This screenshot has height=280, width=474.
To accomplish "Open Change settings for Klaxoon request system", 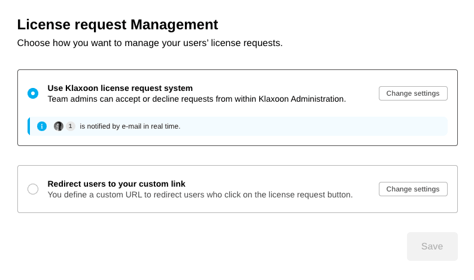I will pos(413,93).
